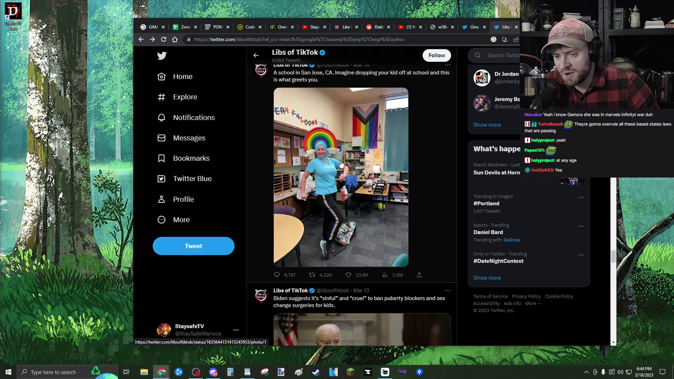Open Bookmarks in the sidebar

[183, 158]
